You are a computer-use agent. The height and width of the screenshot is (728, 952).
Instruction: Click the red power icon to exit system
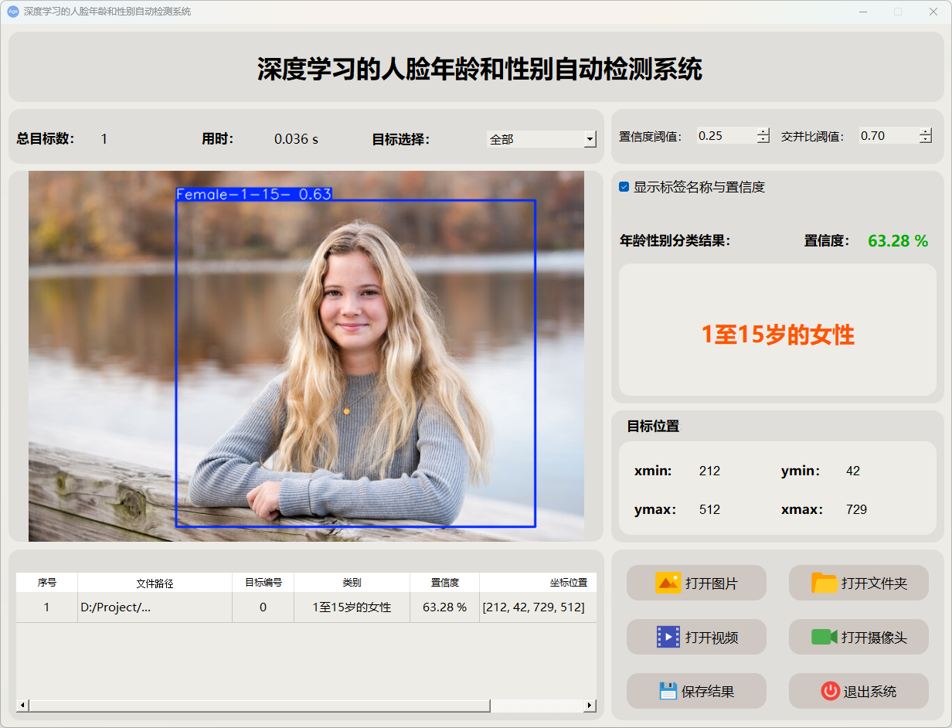tap(830, 691)
